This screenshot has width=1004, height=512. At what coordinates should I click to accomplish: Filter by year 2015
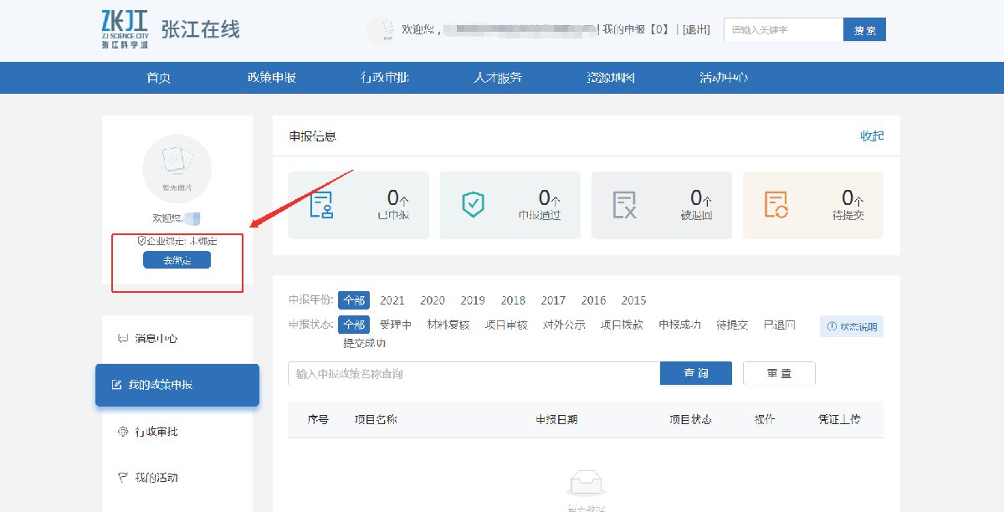633,300
